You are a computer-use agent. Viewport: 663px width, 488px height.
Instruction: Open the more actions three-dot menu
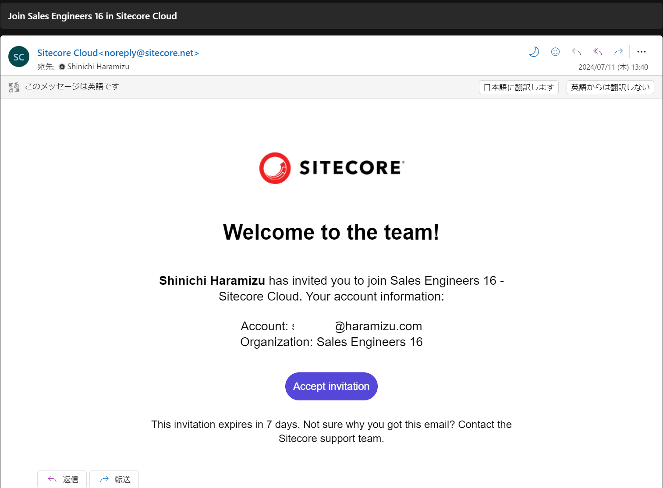pos(642,52)
